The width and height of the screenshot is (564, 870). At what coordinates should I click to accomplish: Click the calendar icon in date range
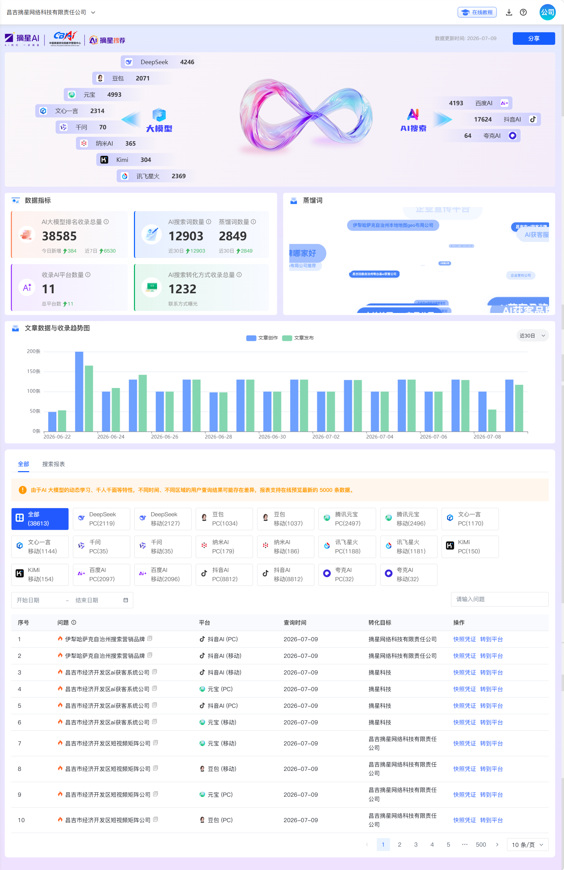(126, 600)
